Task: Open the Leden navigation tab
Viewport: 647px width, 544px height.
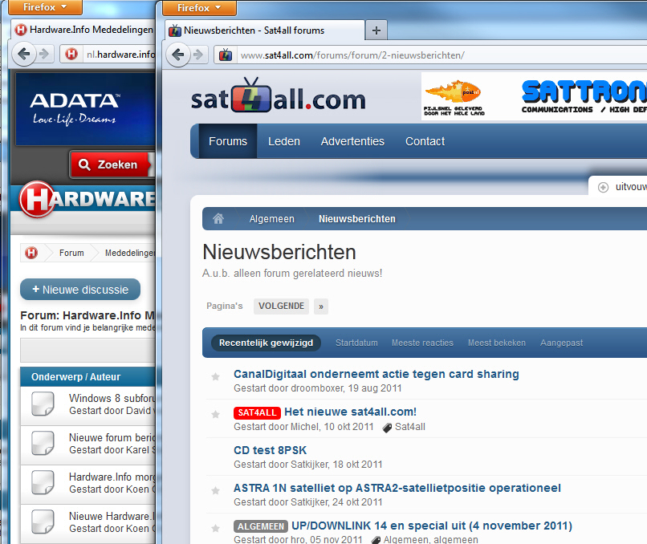Action: click(x=284, y=141)
